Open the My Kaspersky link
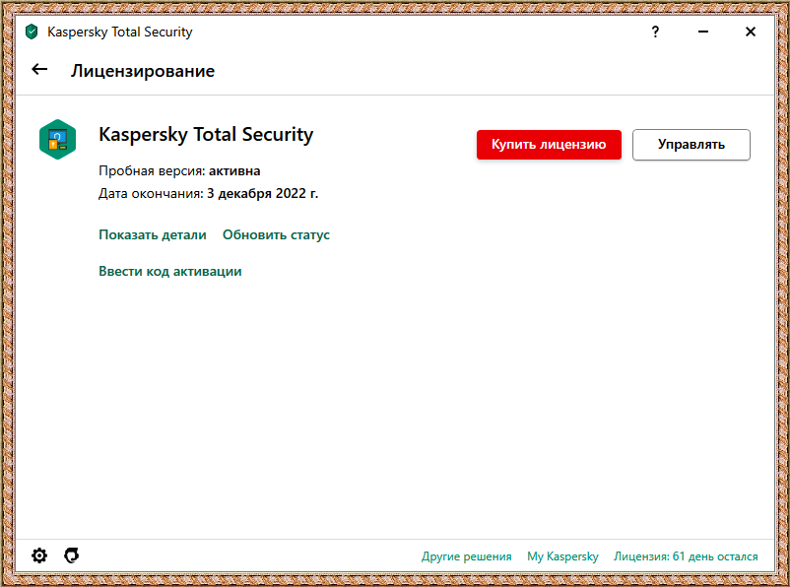 pos(562,556)
